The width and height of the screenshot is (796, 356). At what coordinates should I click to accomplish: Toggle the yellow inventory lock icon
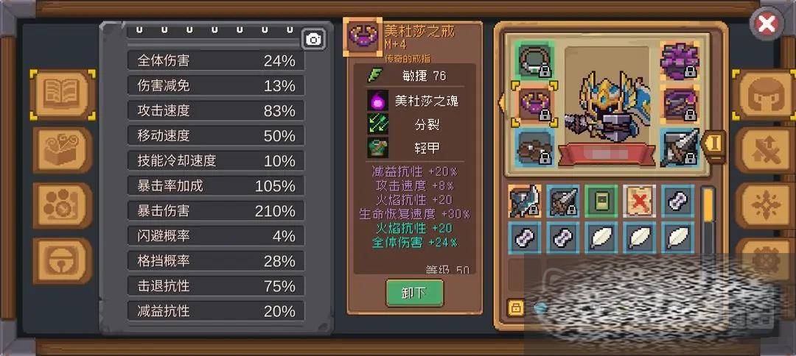516,307
